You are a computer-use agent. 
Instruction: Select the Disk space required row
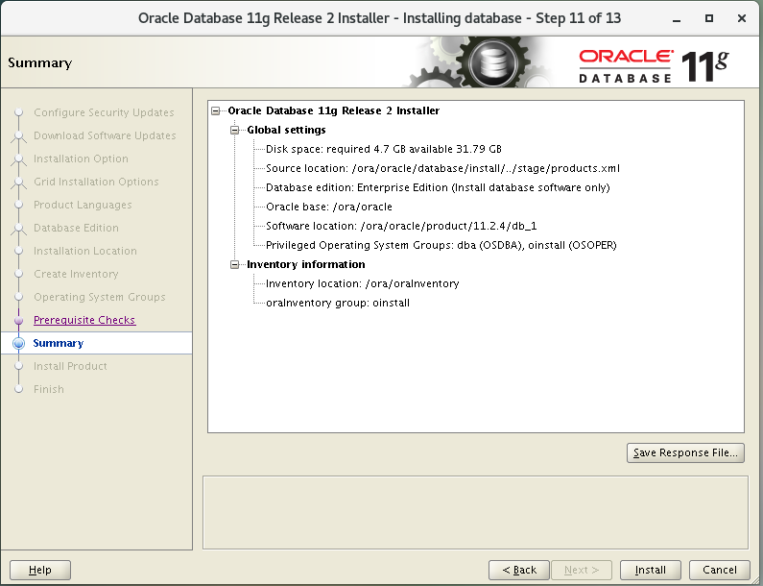[384, 149]
